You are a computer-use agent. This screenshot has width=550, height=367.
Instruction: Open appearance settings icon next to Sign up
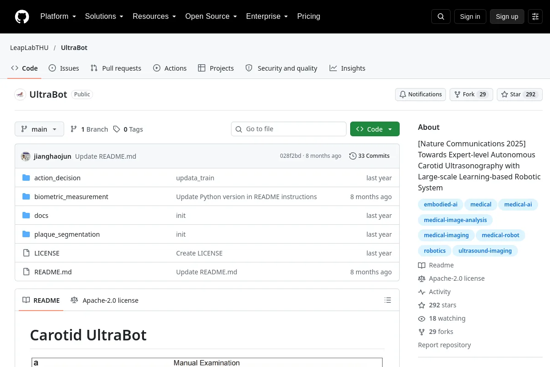535,17
